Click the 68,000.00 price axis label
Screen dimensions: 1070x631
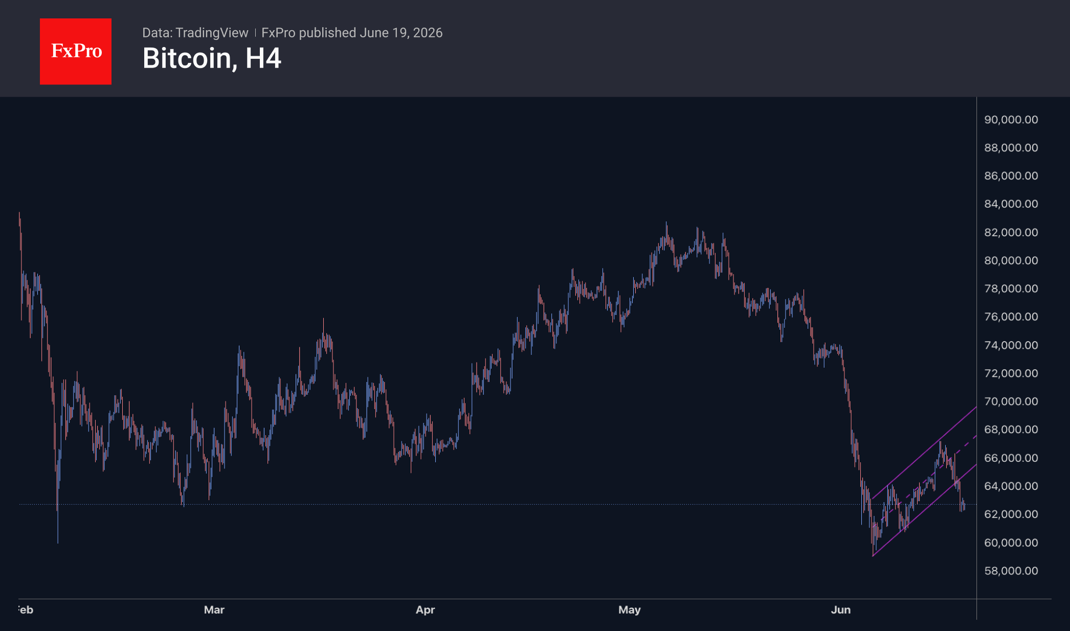pyautogui.click(x=1011, y=430)
